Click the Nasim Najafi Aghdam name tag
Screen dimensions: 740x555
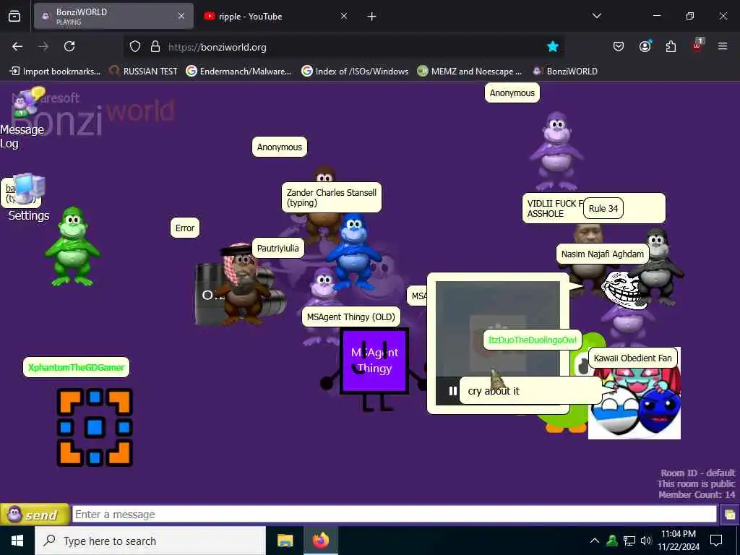[603, 254]
